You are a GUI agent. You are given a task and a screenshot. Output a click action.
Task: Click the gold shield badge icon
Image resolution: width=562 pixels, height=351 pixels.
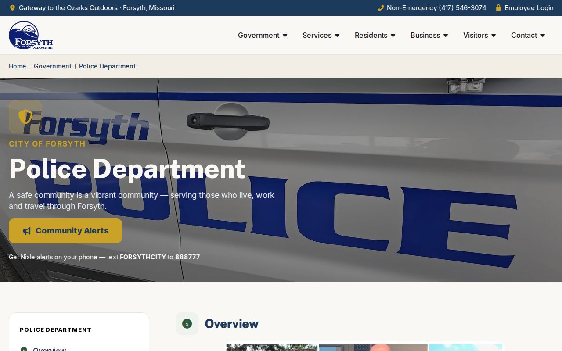coord(25,117)
